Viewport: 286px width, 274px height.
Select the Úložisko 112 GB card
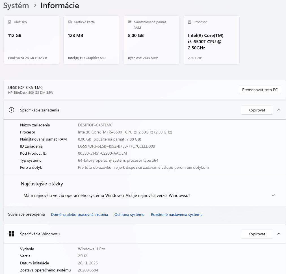(x=32, y=40)
